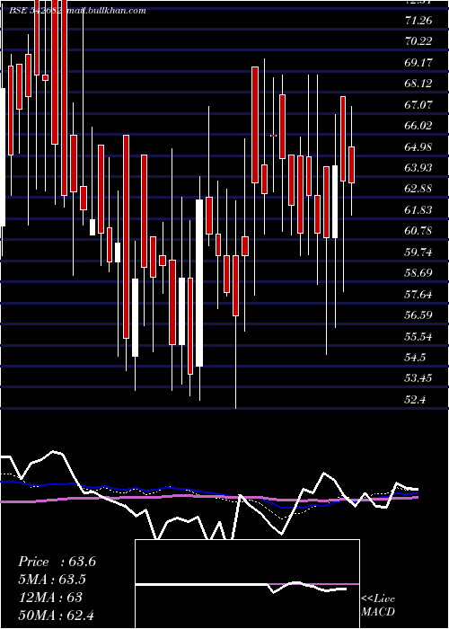
Task: Click the 54.5 axis value
Action: 415,357
